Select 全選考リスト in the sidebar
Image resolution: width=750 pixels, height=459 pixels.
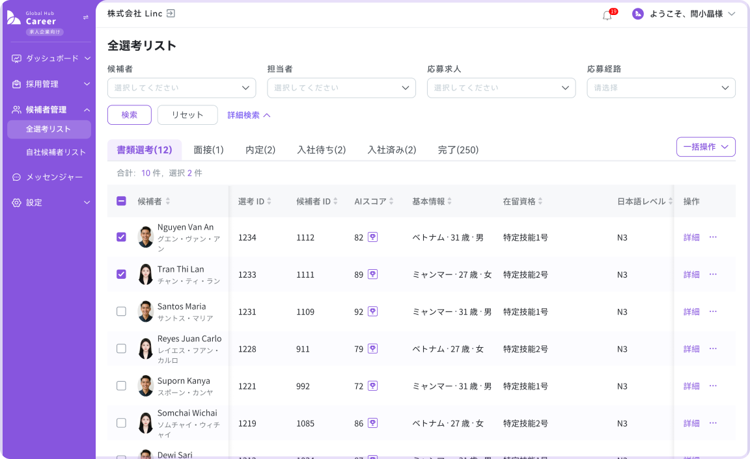pos(49,129)
